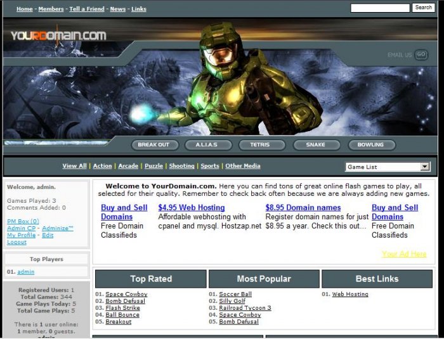Open the Adminize™ link
444x339 pixels.
tap(58, 228)
